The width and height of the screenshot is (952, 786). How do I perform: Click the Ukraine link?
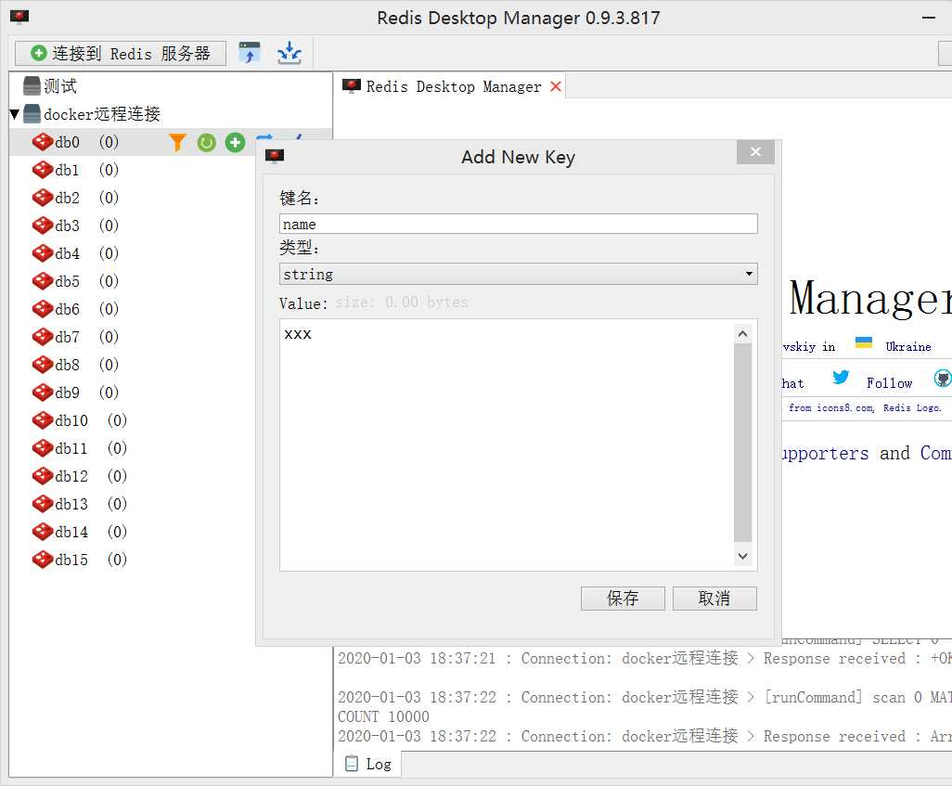[907, 347]
